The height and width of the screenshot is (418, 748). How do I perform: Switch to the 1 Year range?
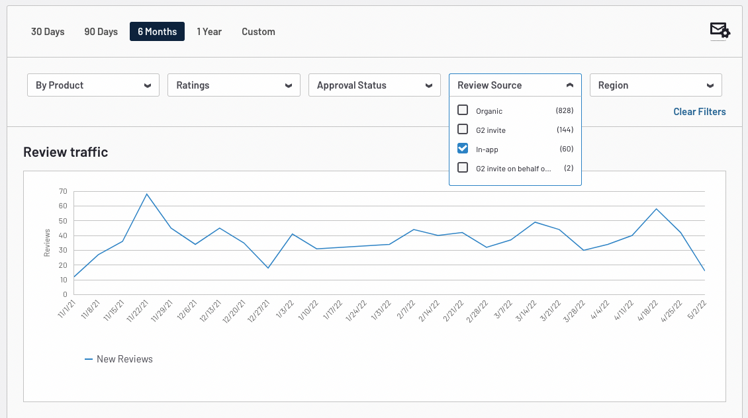point(209,32)
